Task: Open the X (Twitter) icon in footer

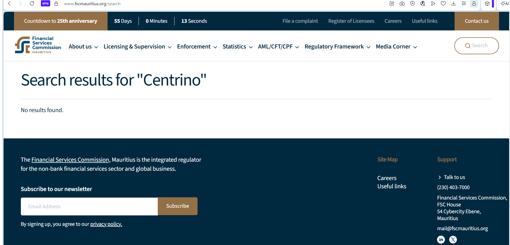Action: coord(453,240)
